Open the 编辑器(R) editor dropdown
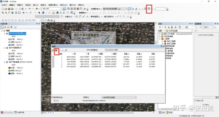 click(83, 13)
